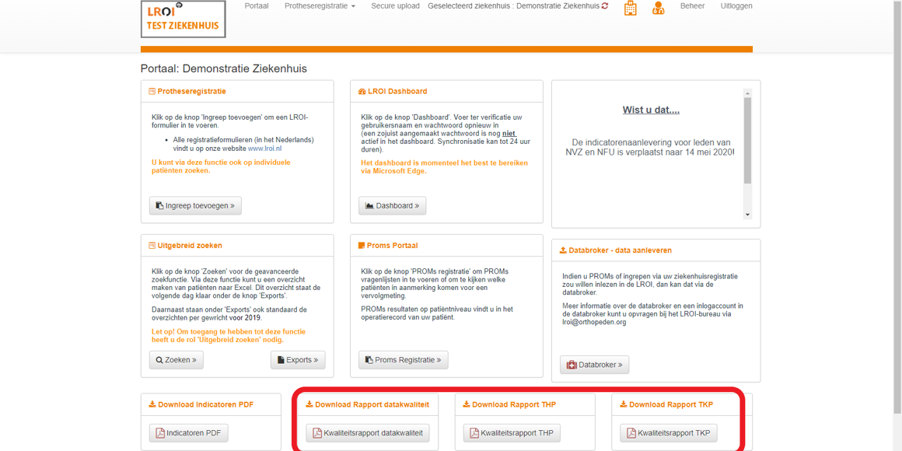Click the Proms Registratie button
The height and width of the screenshot is (451, 902).
point(403,360)
